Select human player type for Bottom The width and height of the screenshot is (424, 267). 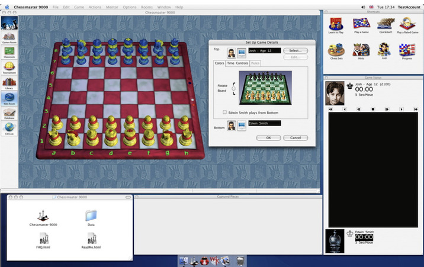pyautogui.click(x=232, y=126)
